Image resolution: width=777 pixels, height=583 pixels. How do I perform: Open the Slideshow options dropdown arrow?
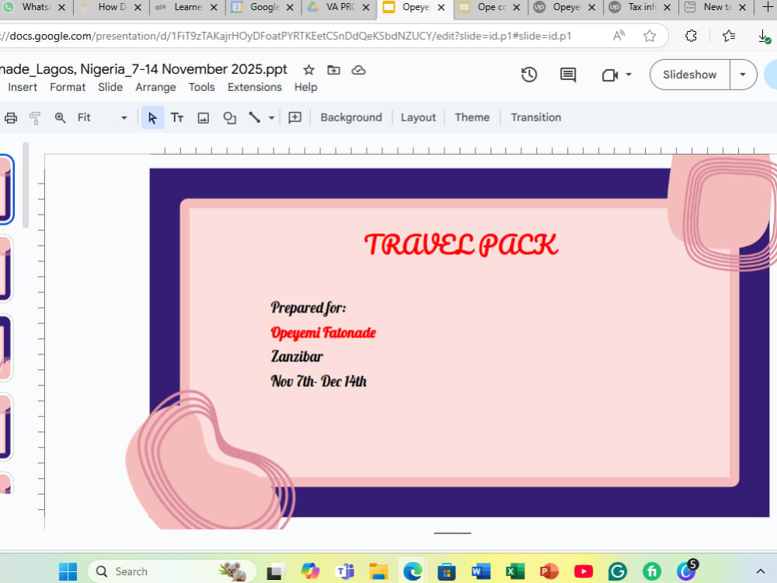click(x=743, y=75)
